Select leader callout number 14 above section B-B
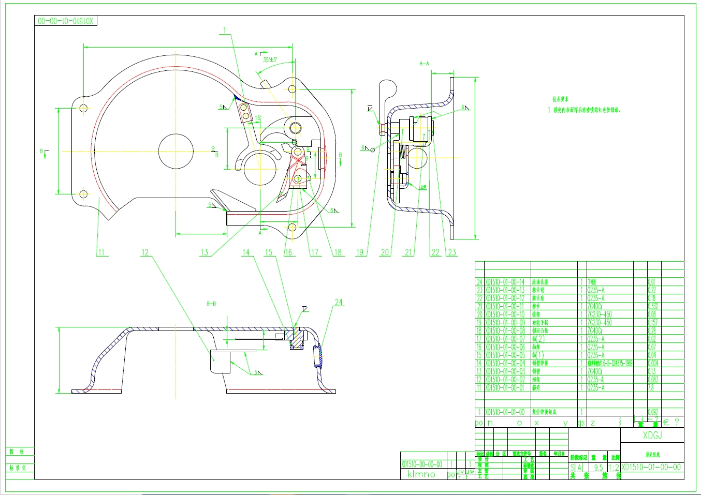This screenshot has width=701, height=495. click(246, 252)
